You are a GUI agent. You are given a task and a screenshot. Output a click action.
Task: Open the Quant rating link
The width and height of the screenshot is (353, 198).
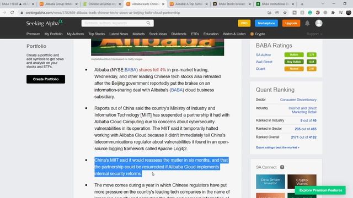click(x=260, y=69)
